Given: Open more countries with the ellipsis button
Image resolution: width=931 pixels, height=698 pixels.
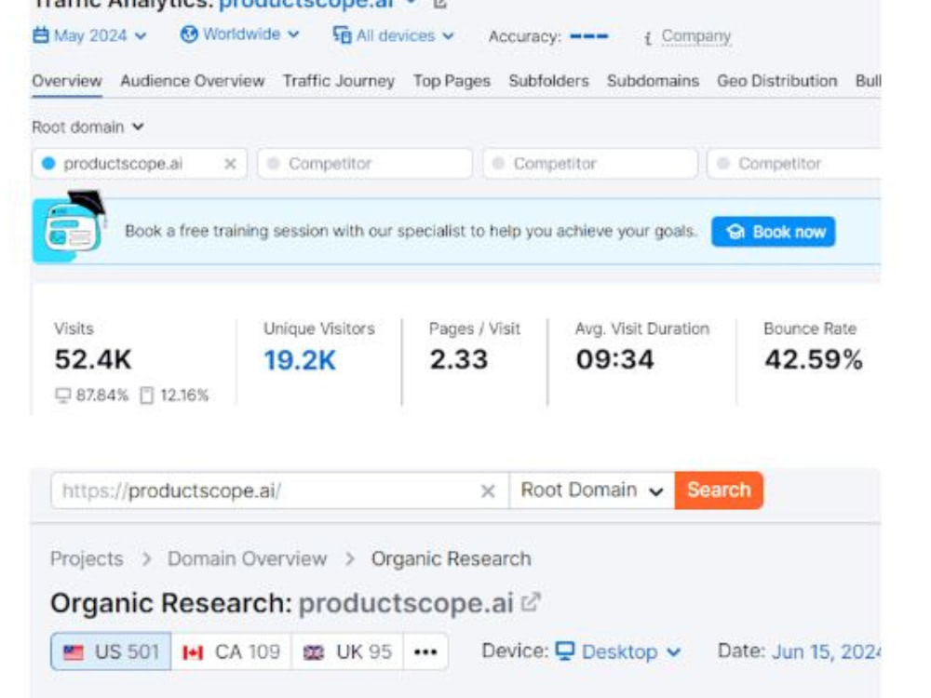Looking at the screenshot, I should [x=425, y=651].
